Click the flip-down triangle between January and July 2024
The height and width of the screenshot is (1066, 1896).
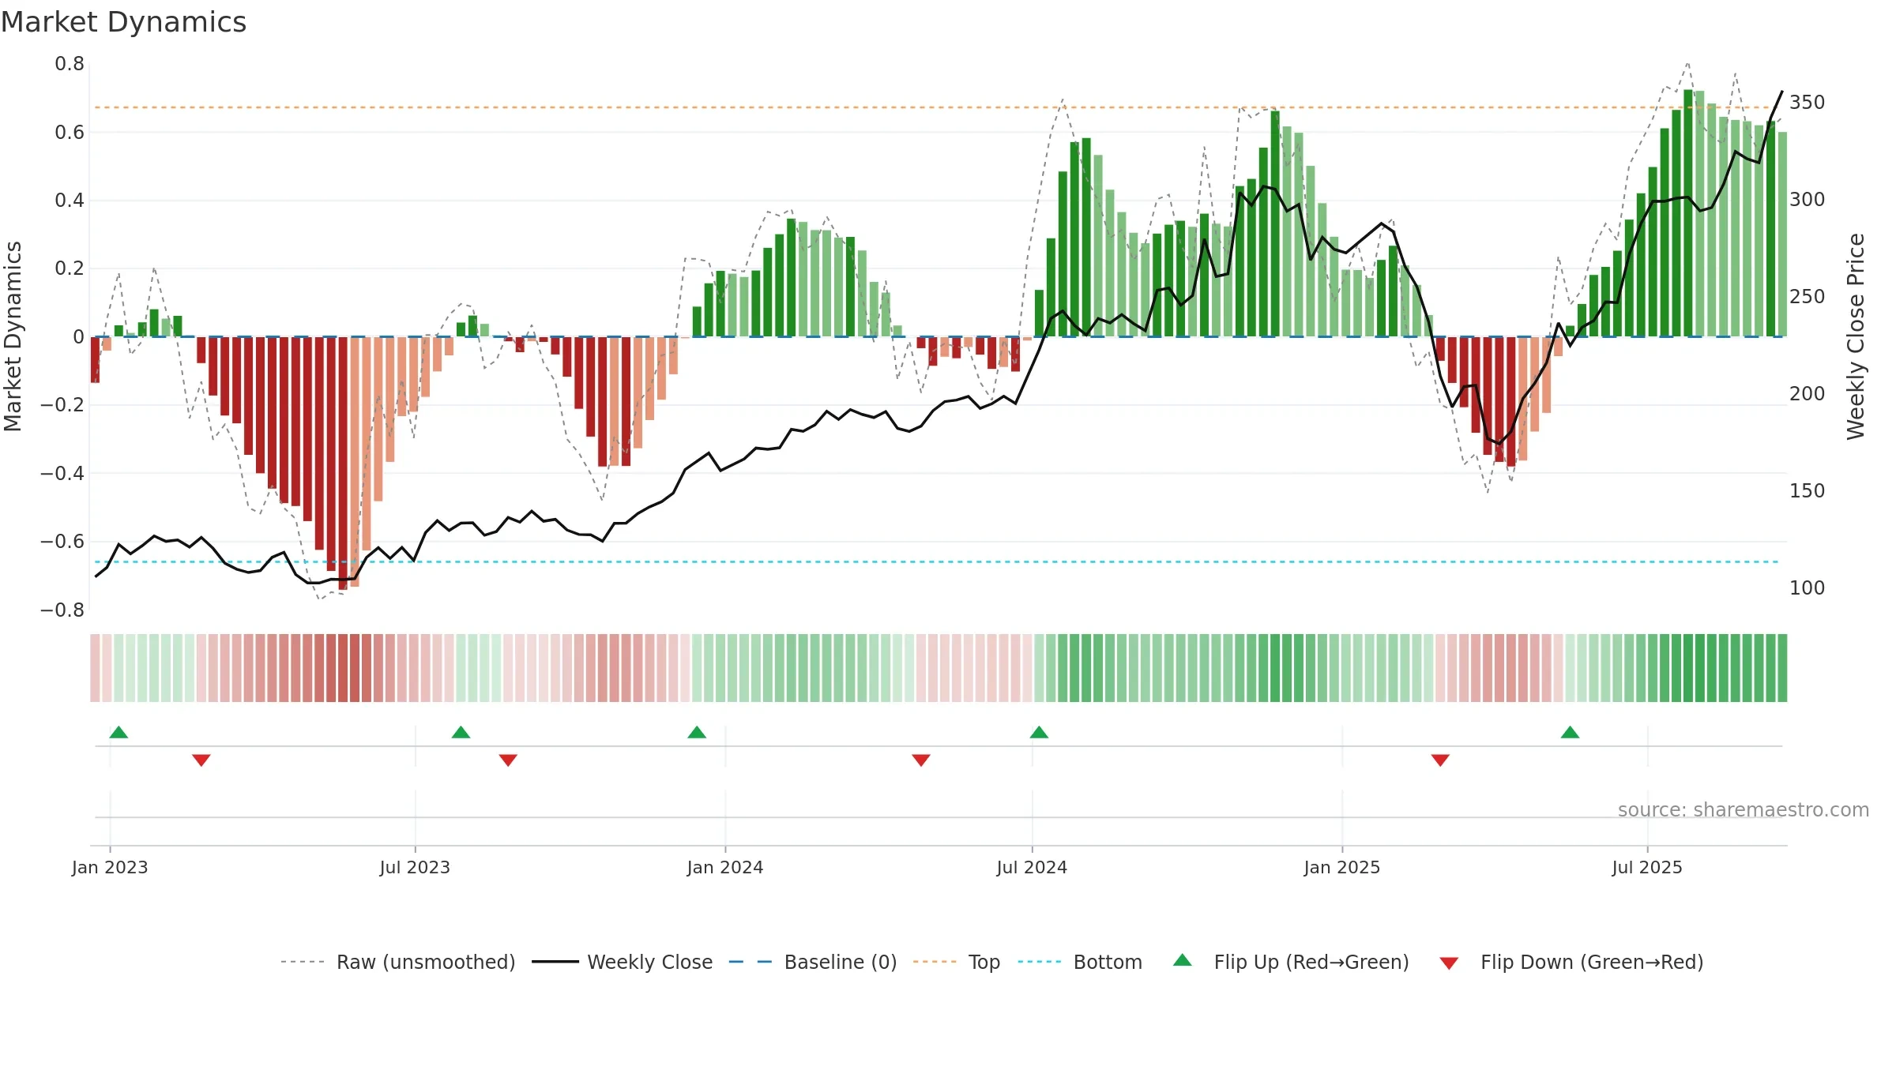point(921,760)
